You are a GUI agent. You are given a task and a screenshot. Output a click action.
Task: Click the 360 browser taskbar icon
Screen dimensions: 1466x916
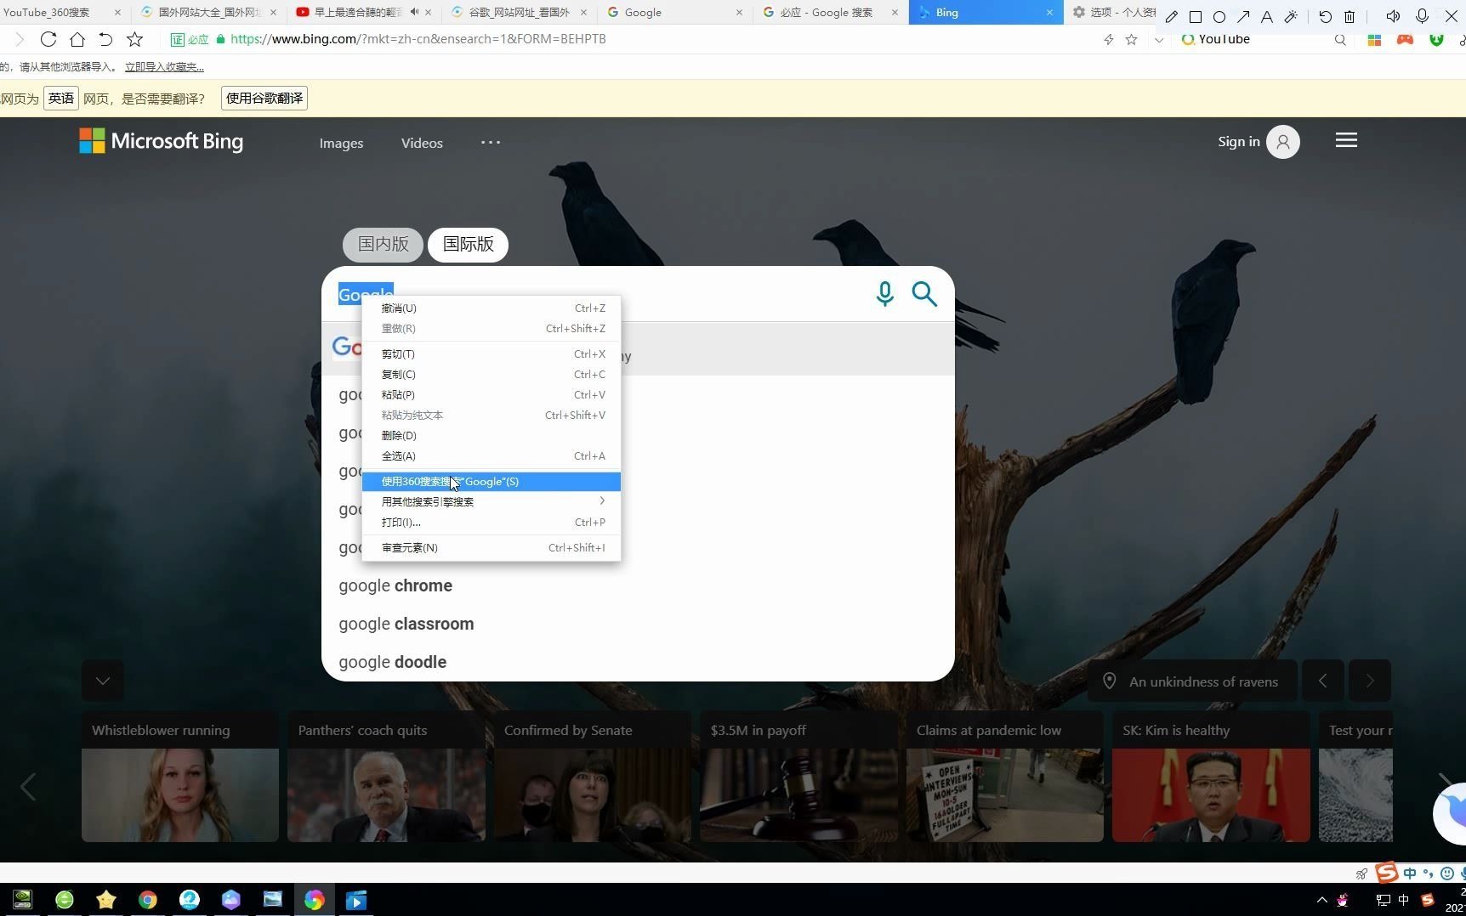pos(65,900)
